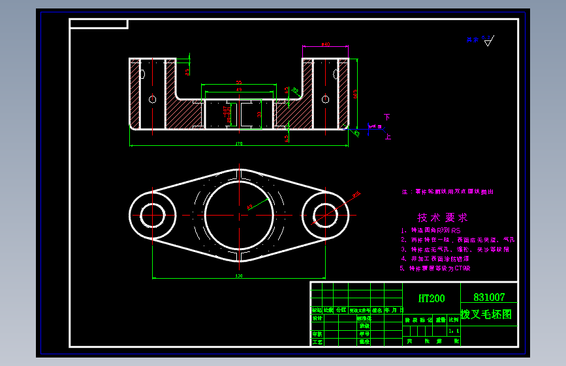Click technical requirement line 3 text
Screen dimensions: 566x366
[455, 249]
